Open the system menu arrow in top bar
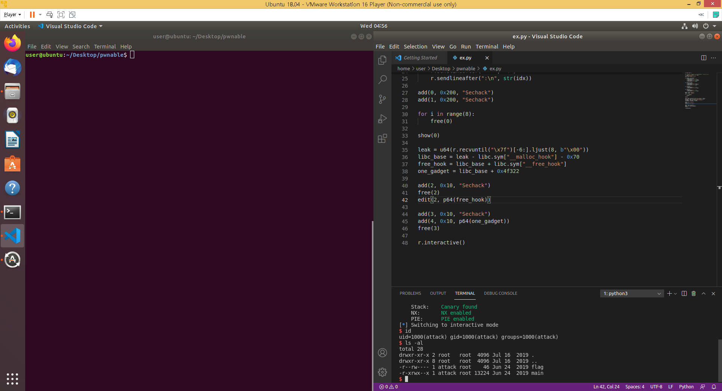The height and width of the screenshot is (391, 722). (714, 26)
